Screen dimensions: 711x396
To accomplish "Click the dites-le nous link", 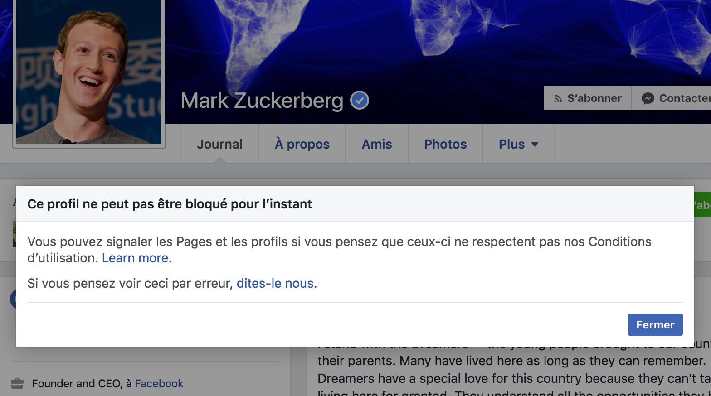I will 275,283.
